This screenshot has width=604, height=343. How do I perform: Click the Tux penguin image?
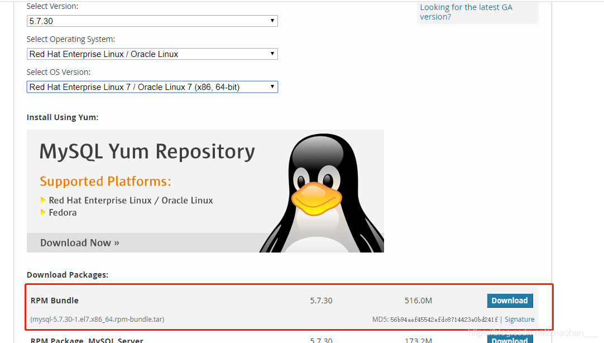[x=322, y=193]
